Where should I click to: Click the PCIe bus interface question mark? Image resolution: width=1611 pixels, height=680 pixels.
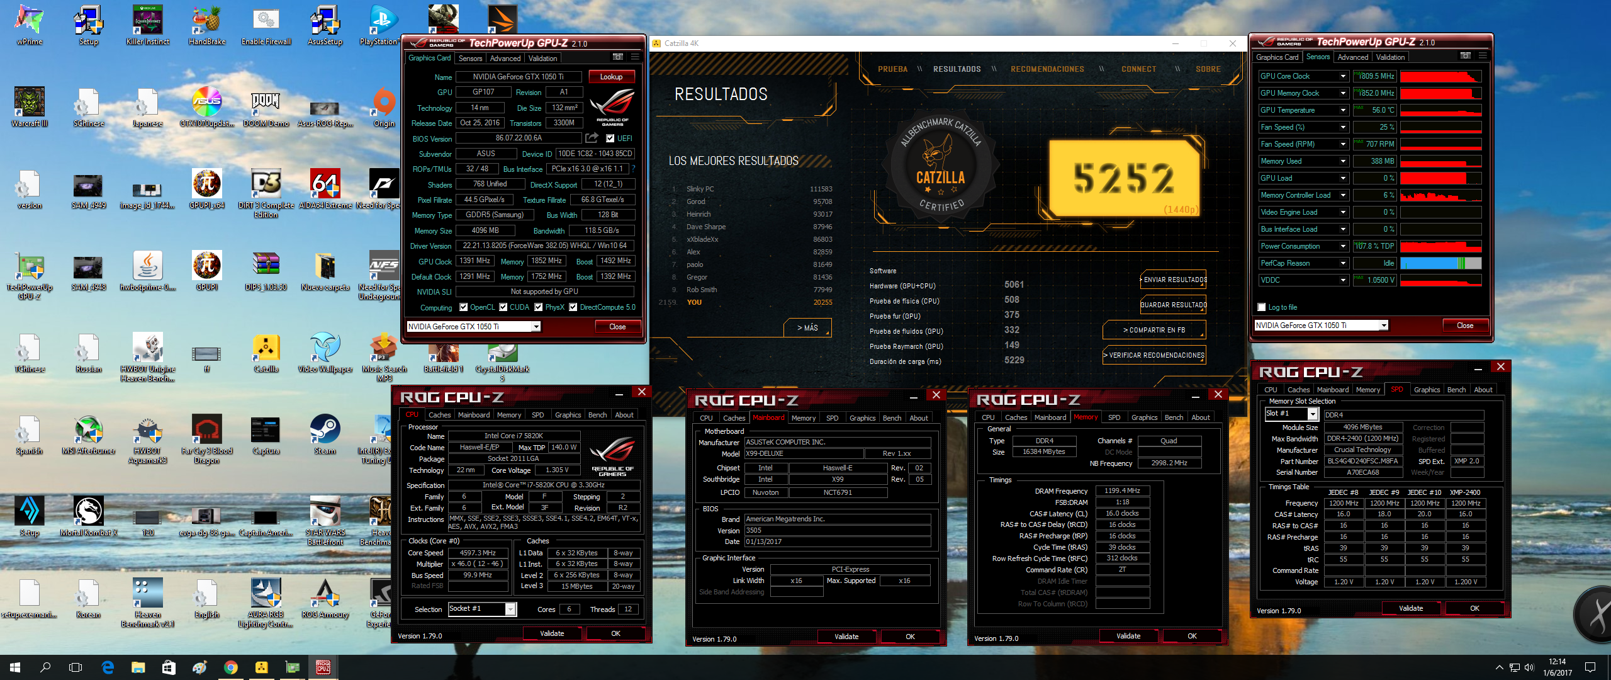click(632, 169)
